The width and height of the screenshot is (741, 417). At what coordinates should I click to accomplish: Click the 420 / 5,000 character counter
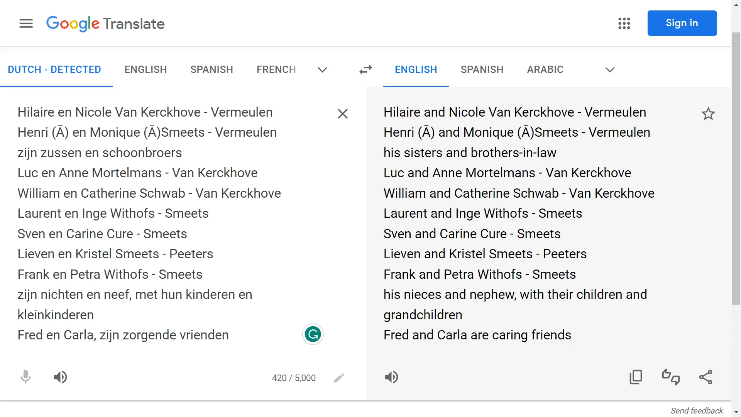tap(294, 378)
